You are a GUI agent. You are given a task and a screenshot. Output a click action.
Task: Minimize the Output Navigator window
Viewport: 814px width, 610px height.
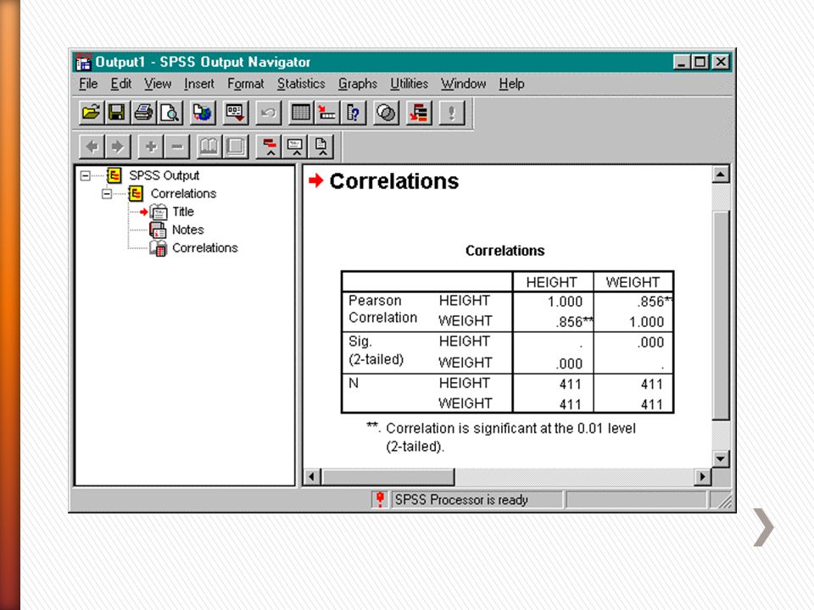pos(682,62)
